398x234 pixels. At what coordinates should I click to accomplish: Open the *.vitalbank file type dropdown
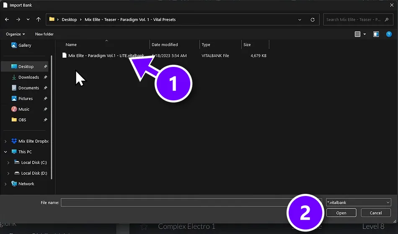pyautogui.click(x=358, y=202)
